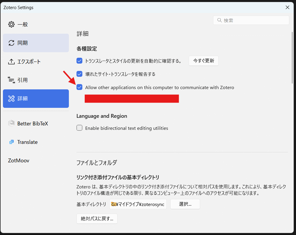Toggle Allow other applications to communicate checkbox

[x=79, y=87]
